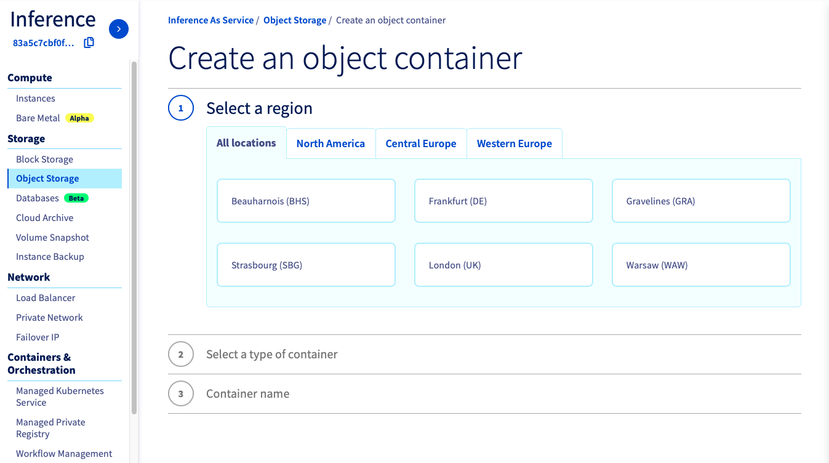Switch to the North America tab
829x463 pixels.
pos(330,143)
